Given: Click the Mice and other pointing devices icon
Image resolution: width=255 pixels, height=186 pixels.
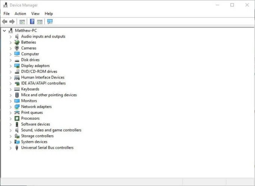Looking at the screenshot, I should coord(17,95).
